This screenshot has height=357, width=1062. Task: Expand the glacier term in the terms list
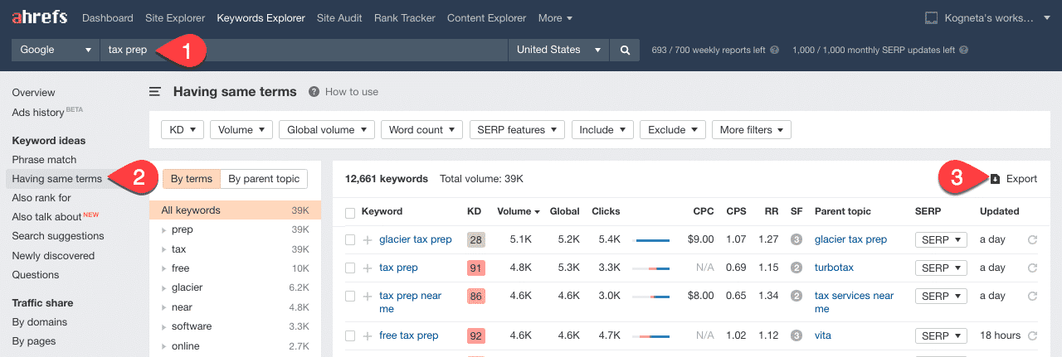pos(163,287)
